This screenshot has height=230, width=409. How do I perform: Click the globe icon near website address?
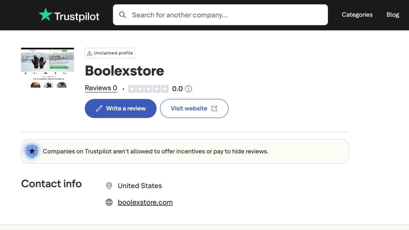[x=109, y=202]
